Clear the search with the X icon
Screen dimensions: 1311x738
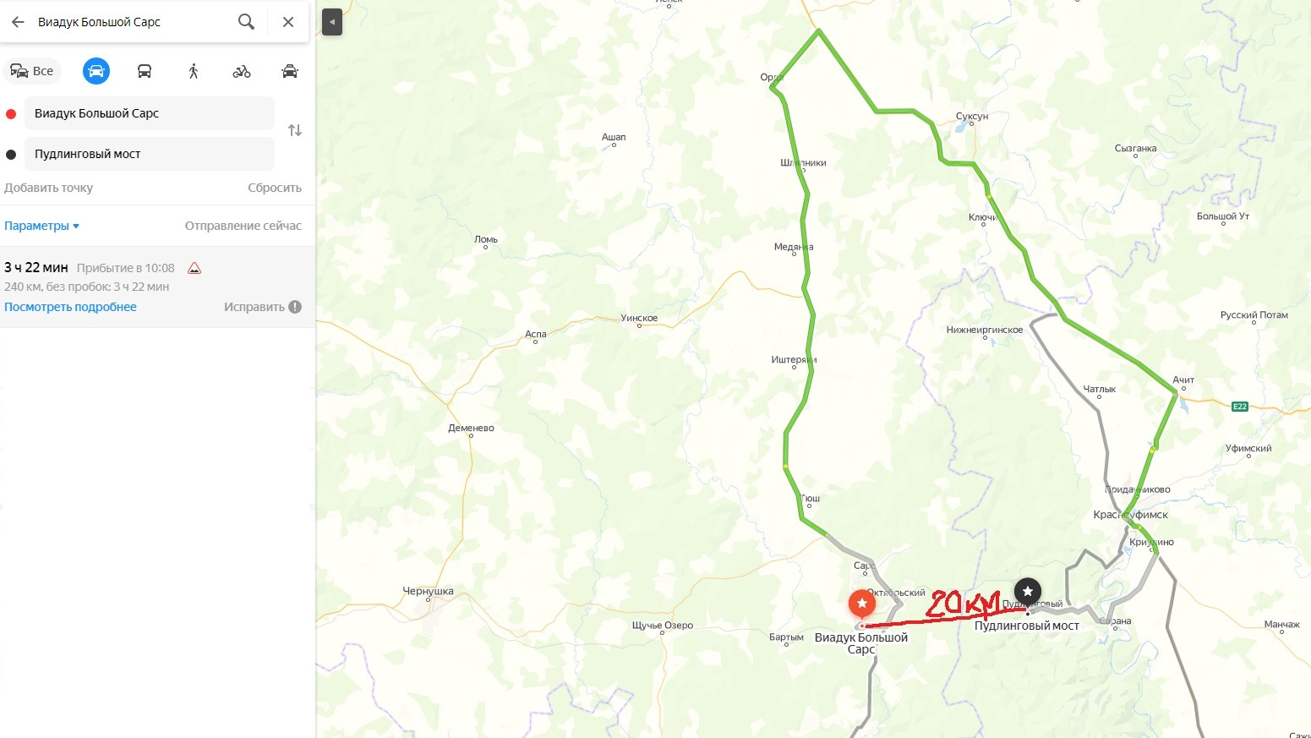pos(288,22)
